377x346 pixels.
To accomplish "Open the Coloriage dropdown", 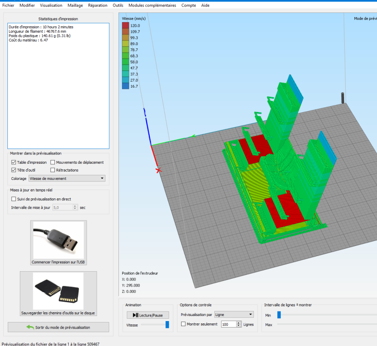I will 67,178.
